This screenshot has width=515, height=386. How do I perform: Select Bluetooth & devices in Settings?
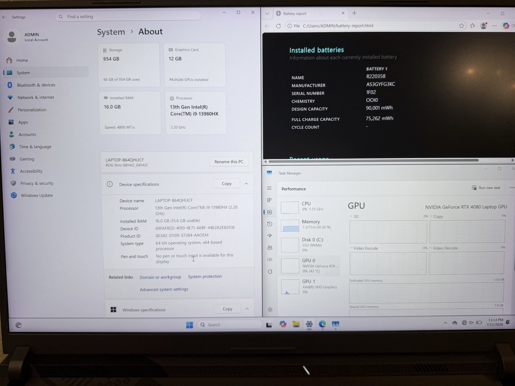46,85
